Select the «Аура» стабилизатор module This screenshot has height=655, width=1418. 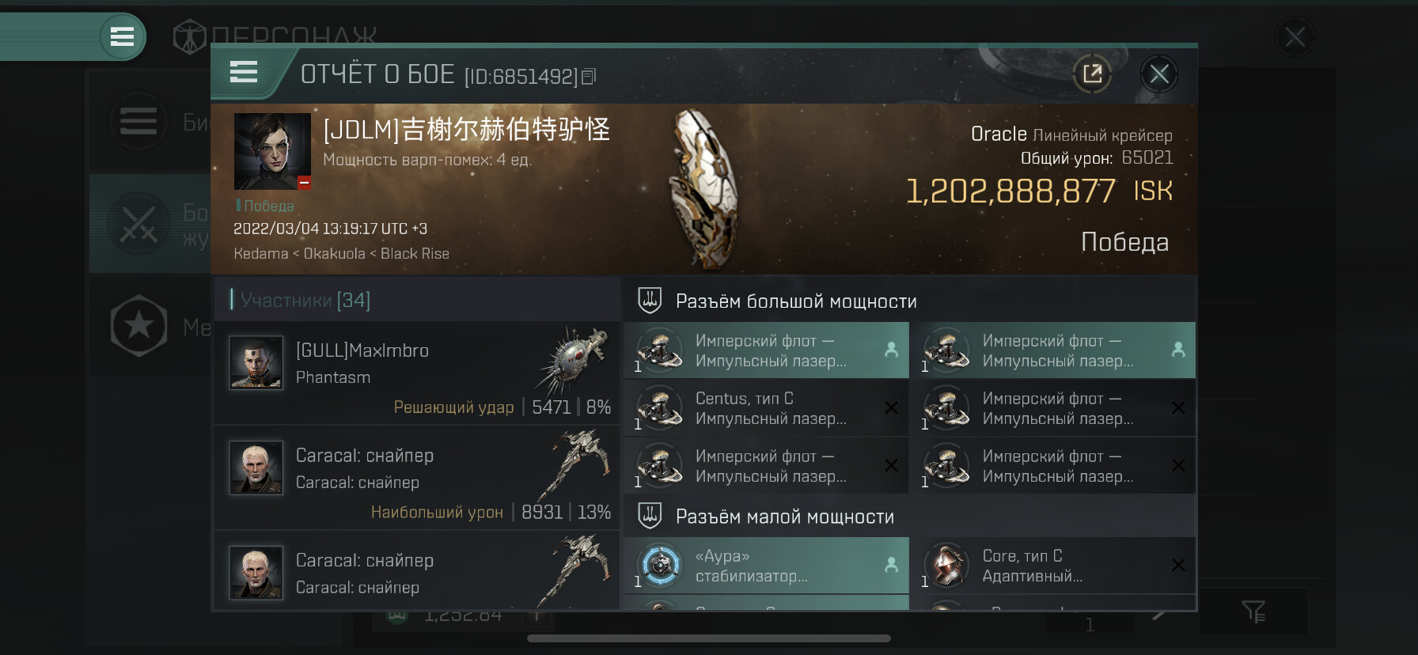click(x=766, y=566)
